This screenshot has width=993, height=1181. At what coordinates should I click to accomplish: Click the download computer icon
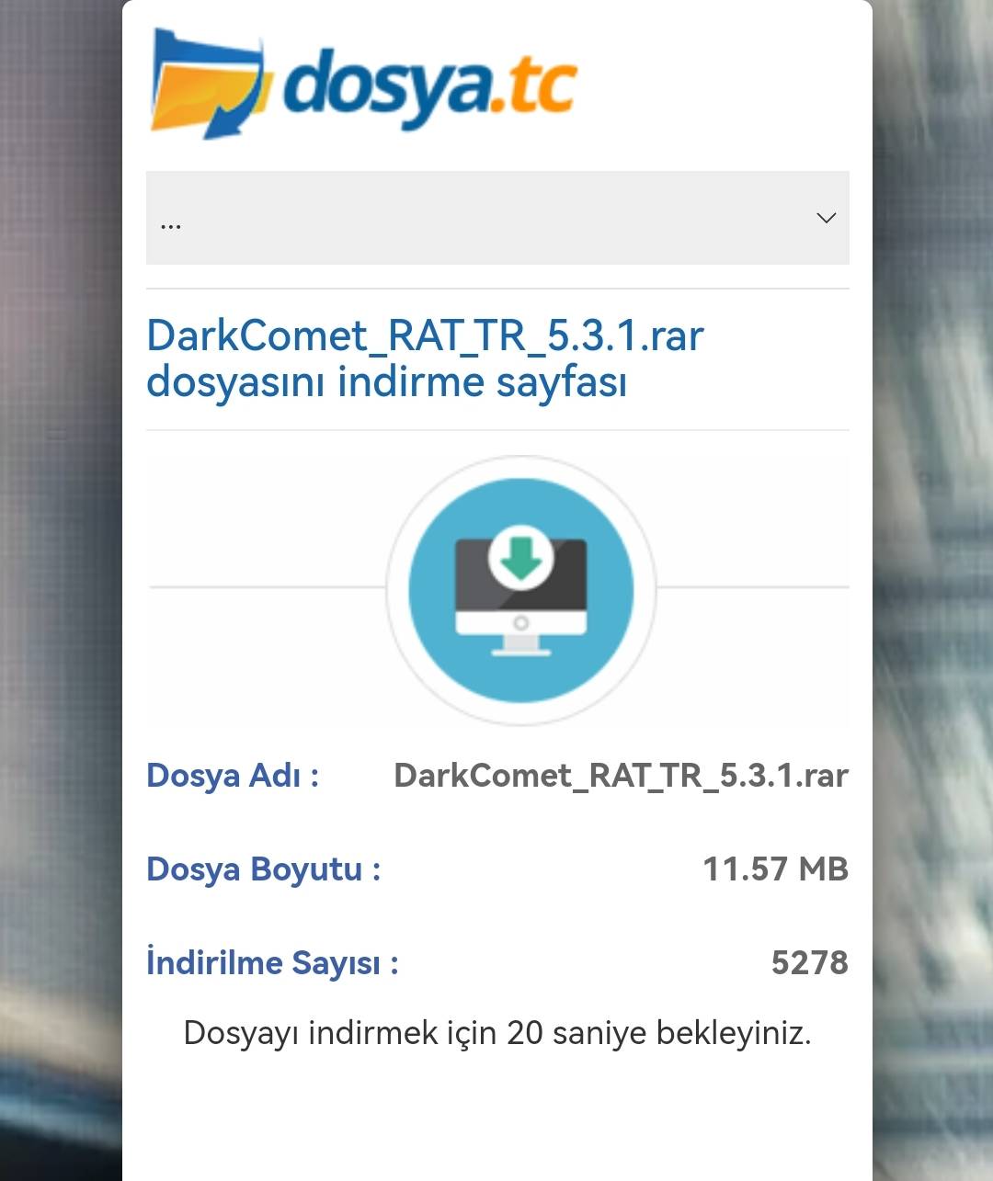[x=521, y=590]
